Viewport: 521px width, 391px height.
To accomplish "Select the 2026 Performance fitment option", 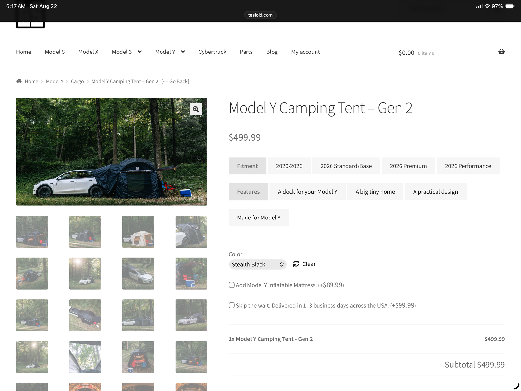I will tap(468, 166).
